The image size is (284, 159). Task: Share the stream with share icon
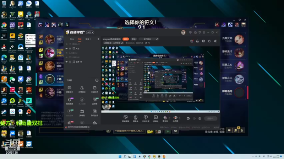(x=215, y=41)
